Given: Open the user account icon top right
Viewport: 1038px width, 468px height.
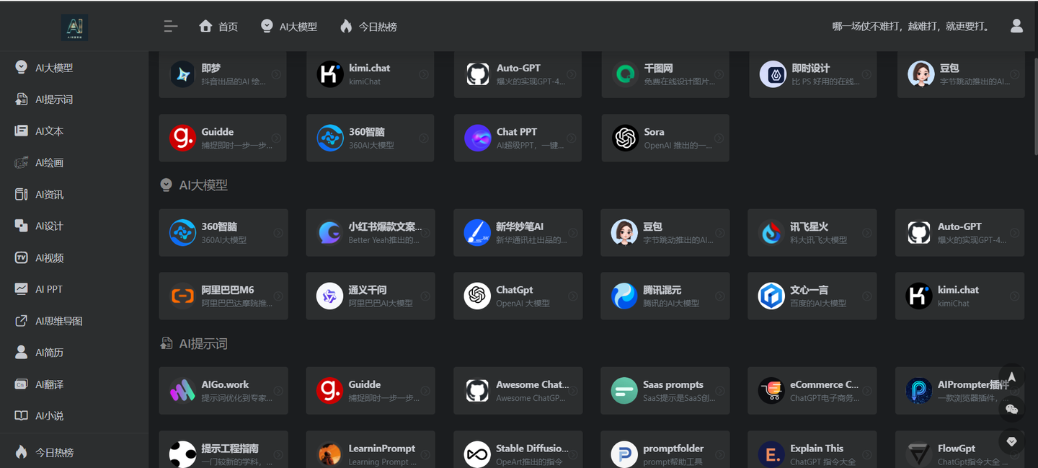Looking at the screenshot, I should click(x=1016, y=26).
